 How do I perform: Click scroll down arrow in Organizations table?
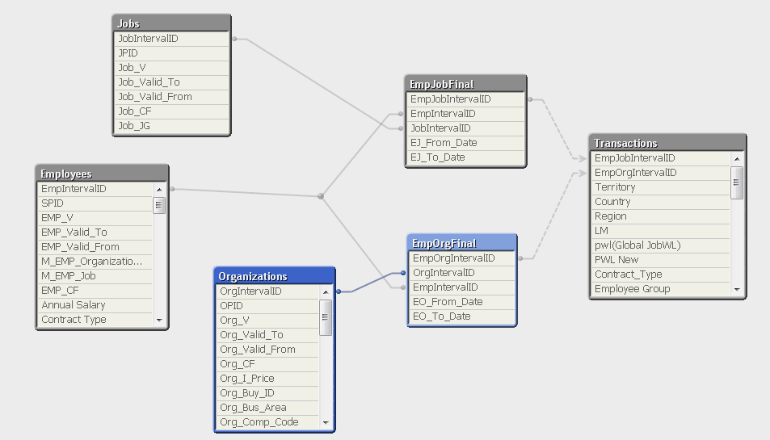pos(326,422)
